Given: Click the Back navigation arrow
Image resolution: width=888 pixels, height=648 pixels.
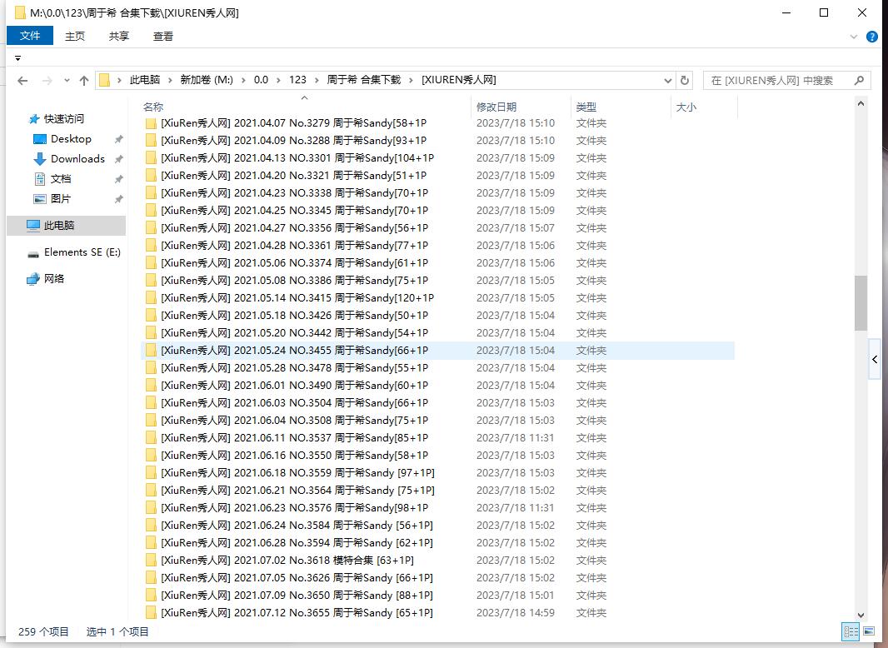Looking at the screenshot, I should (22, 81).
